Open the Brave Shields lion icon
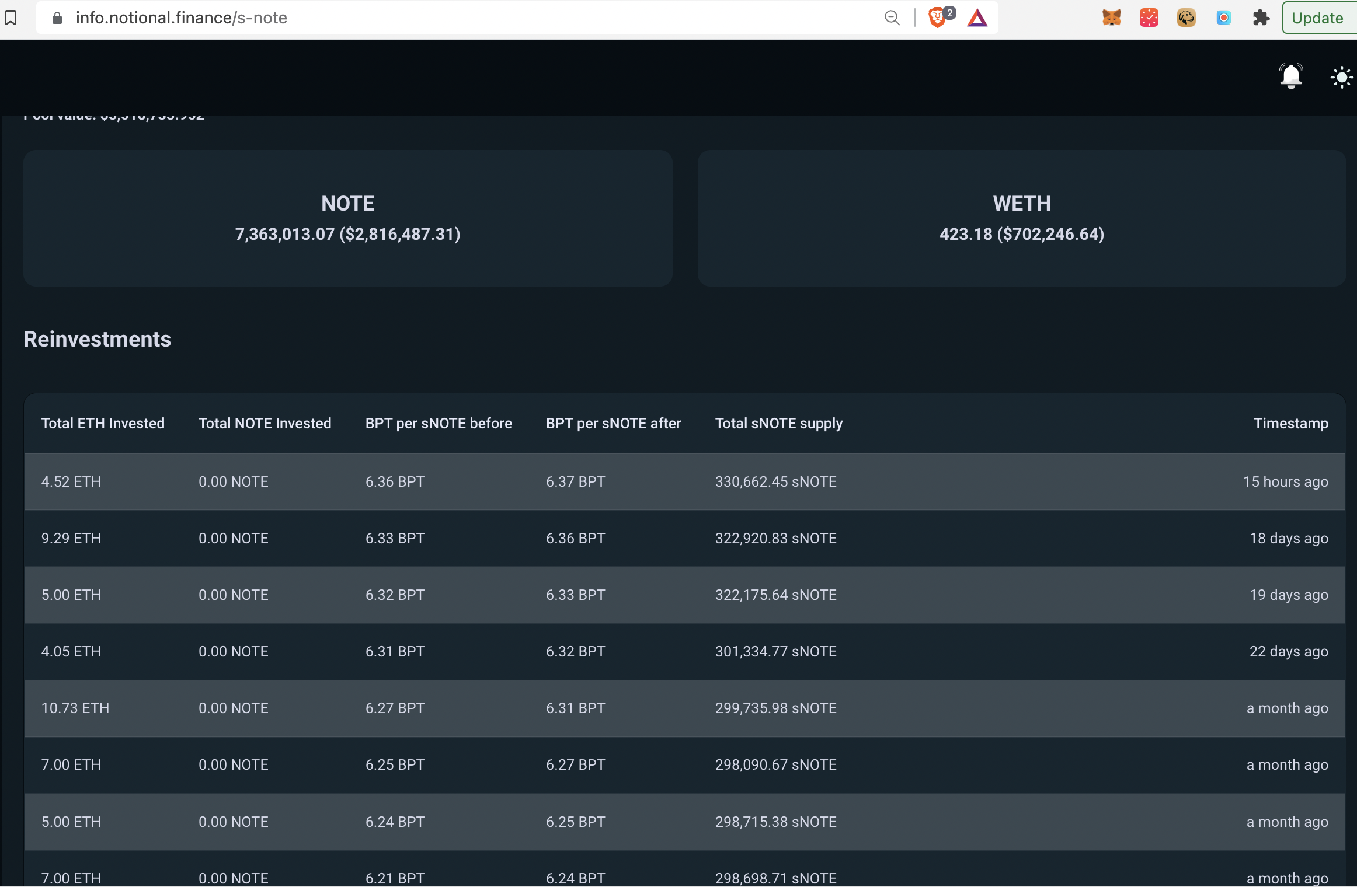This screenshot has width=1357, height=887. coord(937,18)
